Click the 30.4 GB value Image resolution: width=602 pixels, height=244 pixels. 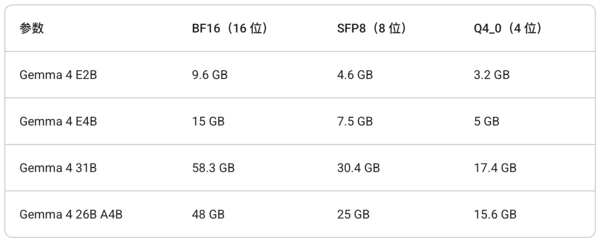pyautogui.click(x=358, y=167)
